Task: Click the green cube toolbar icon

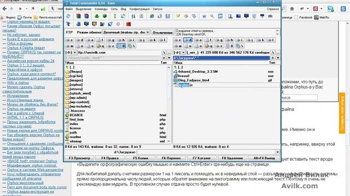Action: (104, 16)
